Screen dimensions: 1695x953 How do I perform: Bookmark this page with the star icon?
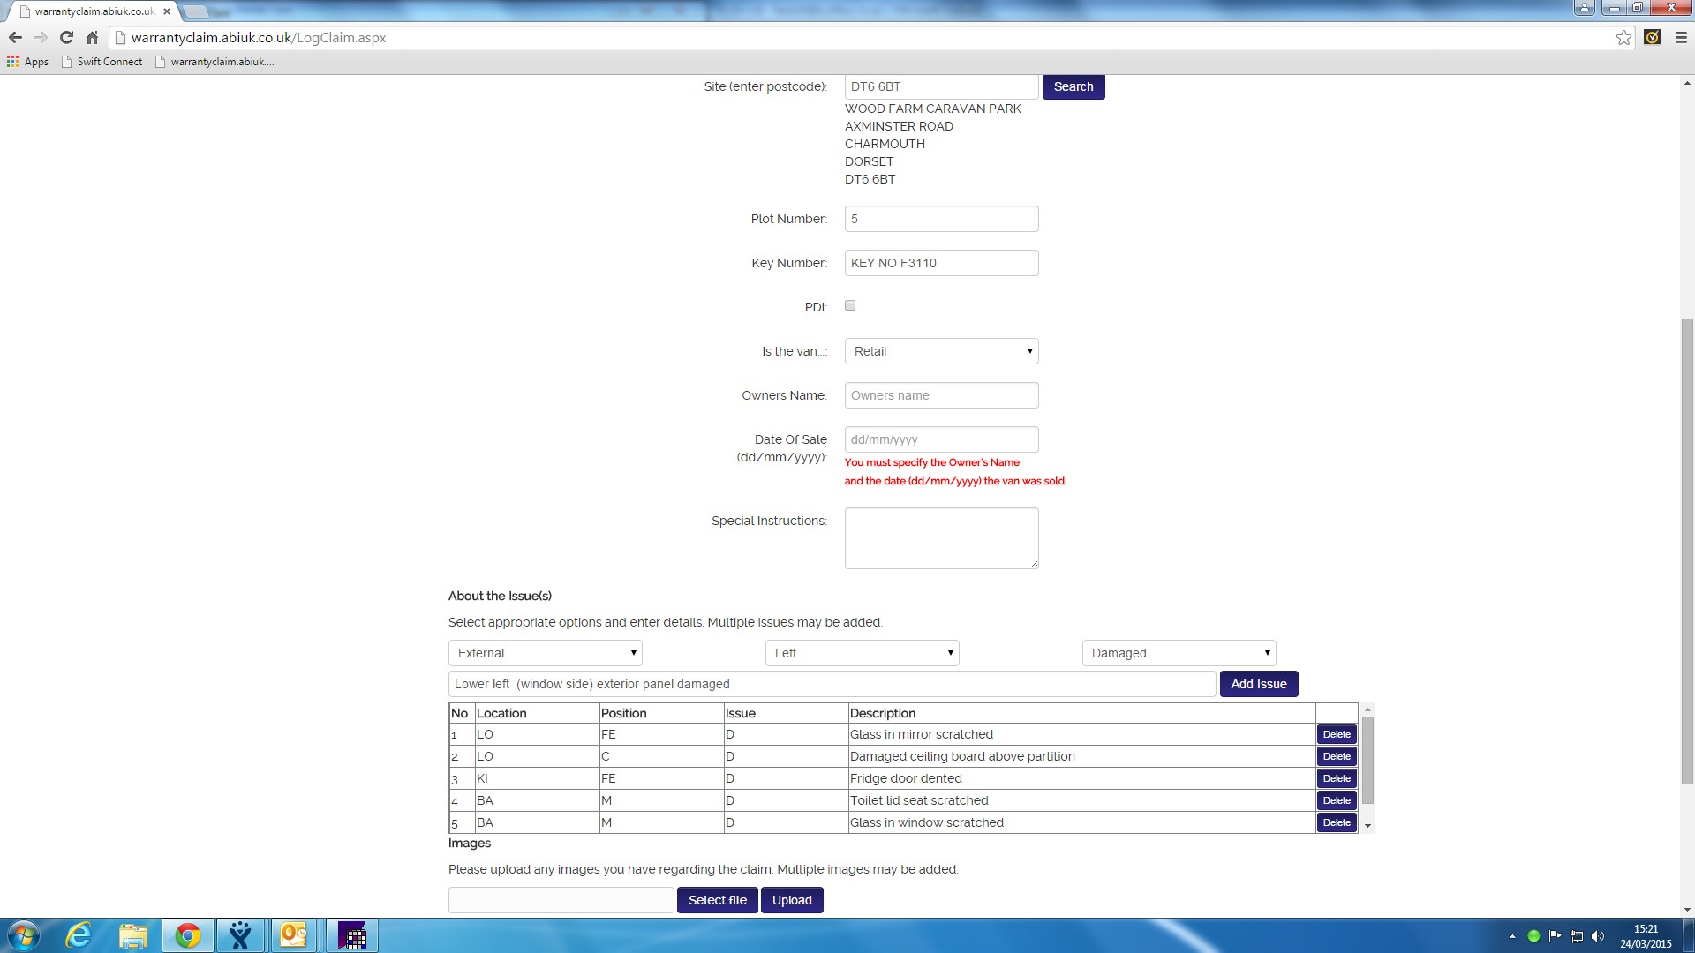click(x=1623, y=37)
